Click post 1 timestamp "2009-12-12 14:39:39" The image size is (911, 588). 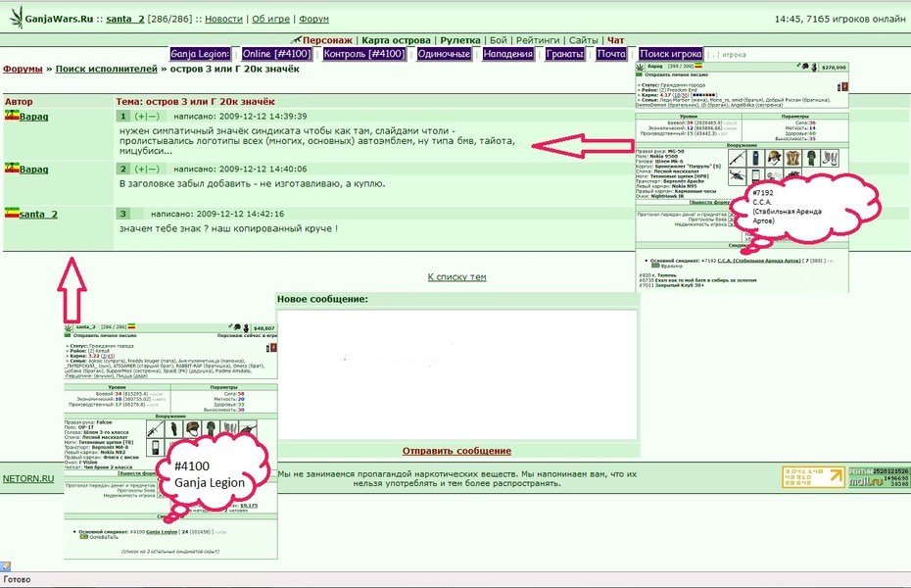tap(263, 117)
